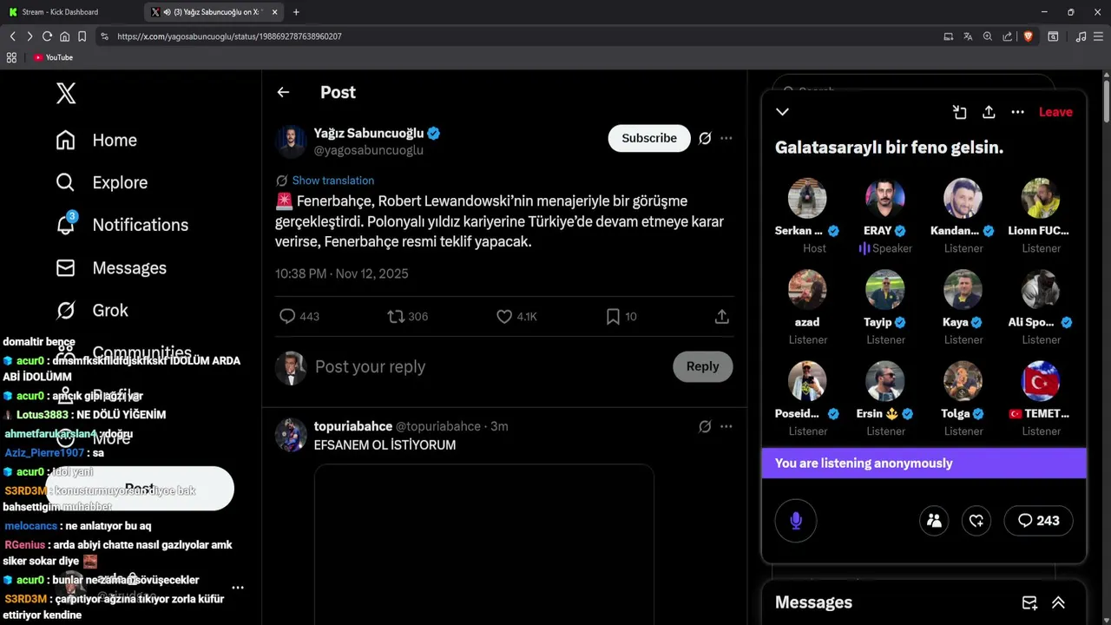Click Show translation link
This screenshot has width=1111, height=625.
[x=333, y=181]
